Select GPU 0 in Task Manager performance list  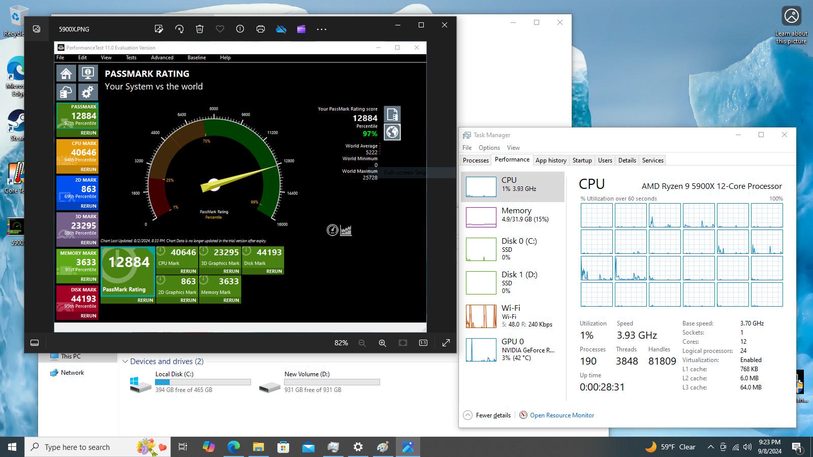coord(513,349)
